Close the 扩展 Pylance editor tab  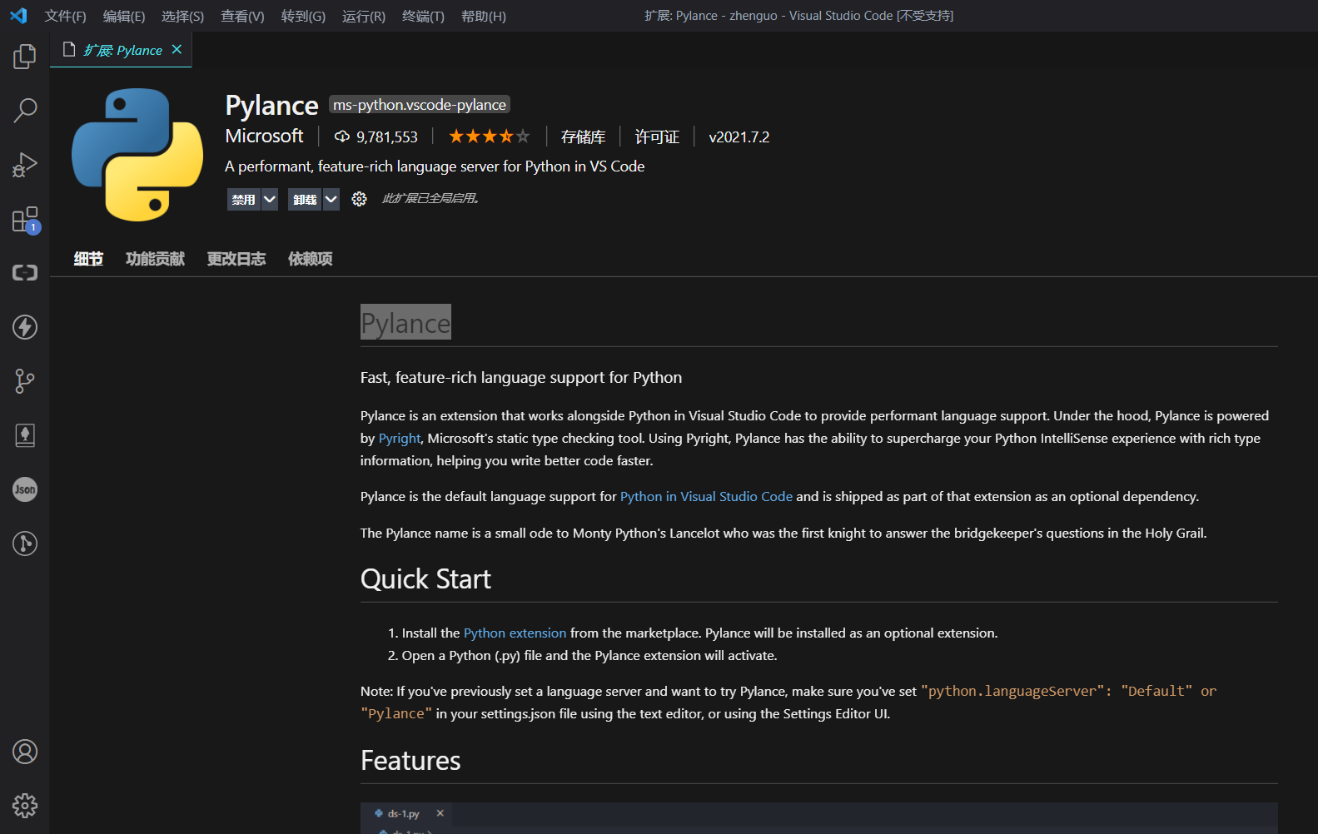pos(177,49)
